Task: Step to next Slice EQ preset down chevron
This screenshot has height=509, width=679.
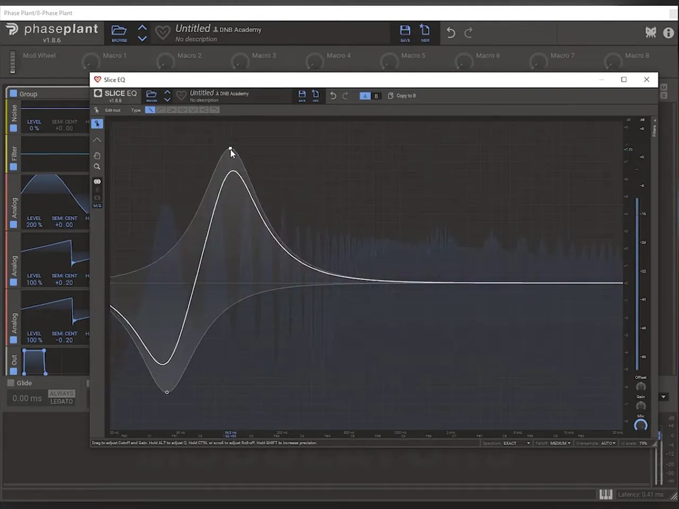Action: [167, 99]
